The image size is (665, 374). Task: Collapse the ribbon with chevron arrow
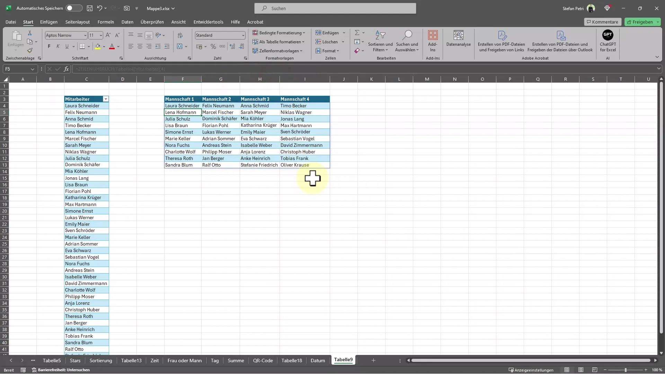pos(657,57)
